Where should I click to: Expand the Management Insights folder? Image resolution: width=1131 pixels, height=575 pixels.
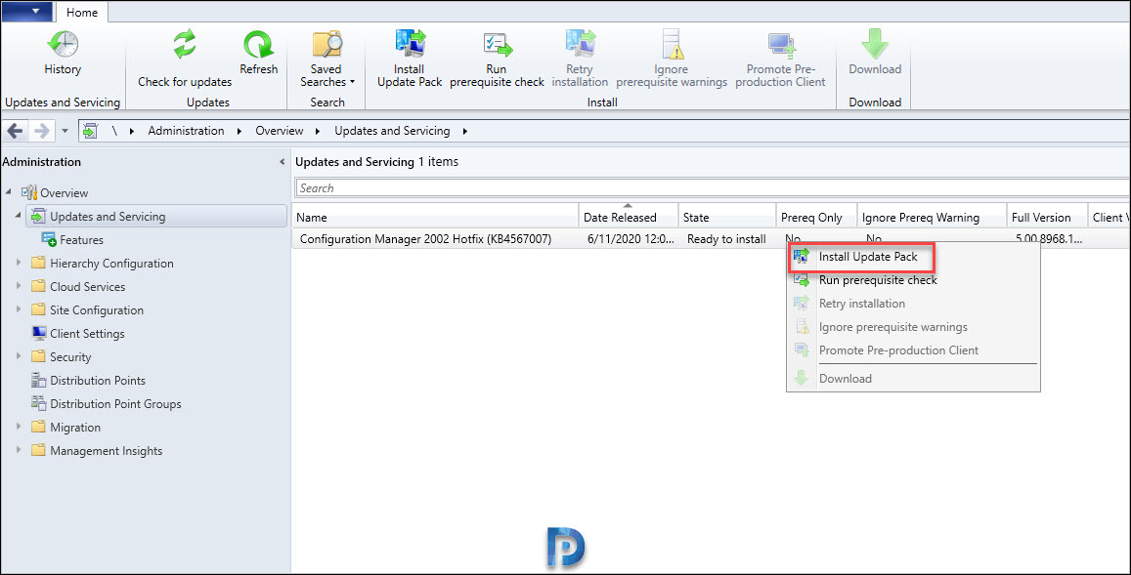click(19, 450)
